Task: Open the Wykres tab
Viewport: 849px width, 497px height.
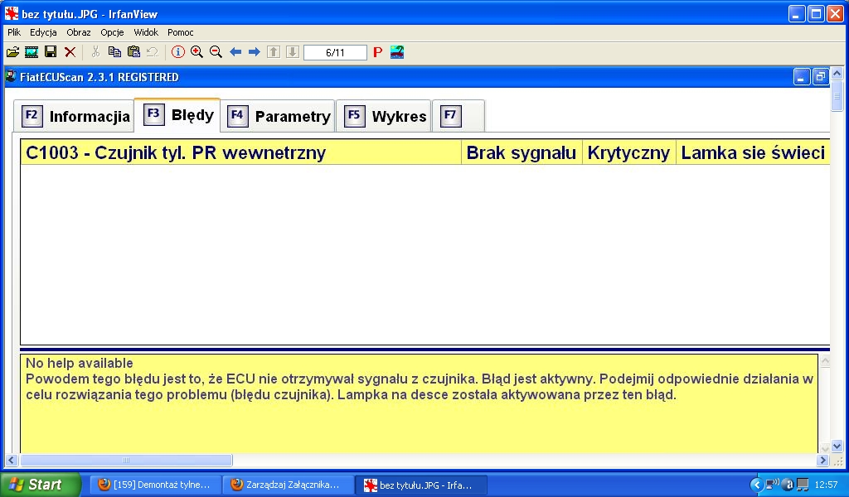Action: tap(383, 116)
